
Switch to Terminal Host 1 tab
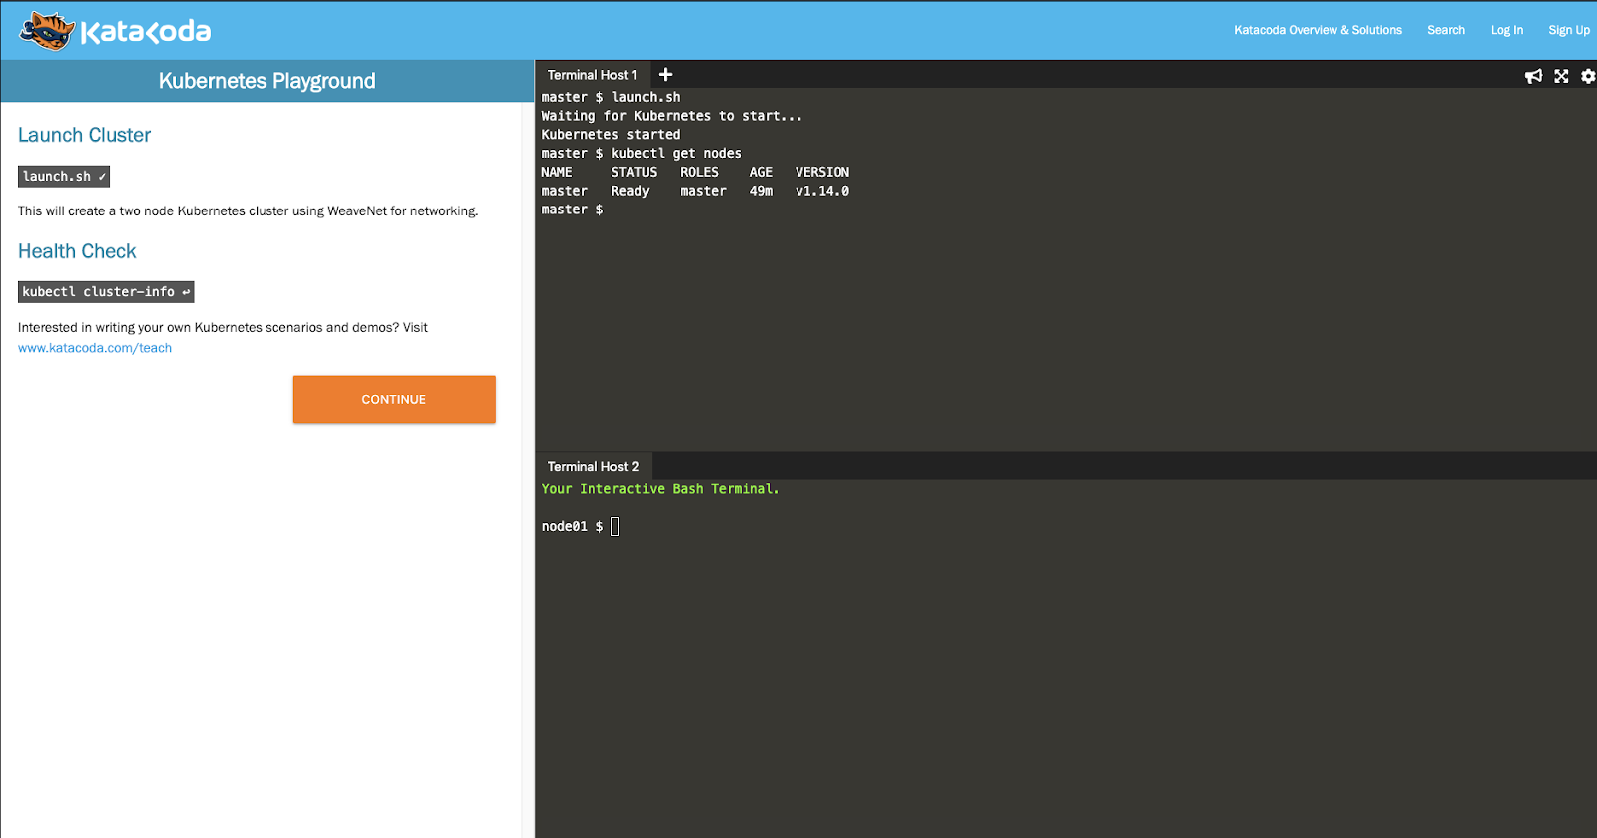pos(592,75)
